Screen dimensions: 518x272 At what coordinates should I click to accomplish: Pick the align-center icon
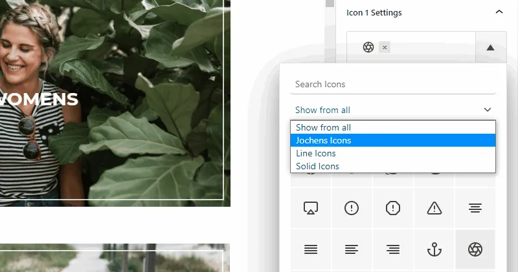(475, 208)
